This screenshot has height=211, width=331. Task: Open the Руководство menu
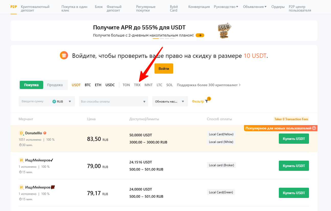point(226,7)
